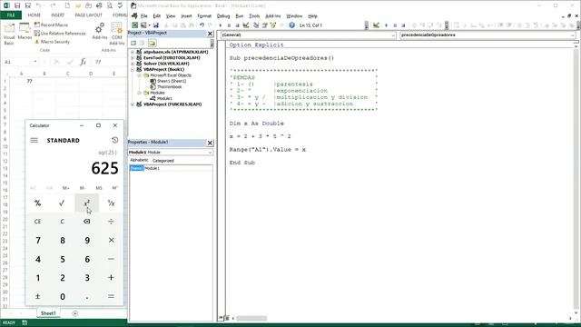The width and height of the screenshot is (581, 327).
Task: Open Excel Add-Ins gear button
Action: point(100,31)
